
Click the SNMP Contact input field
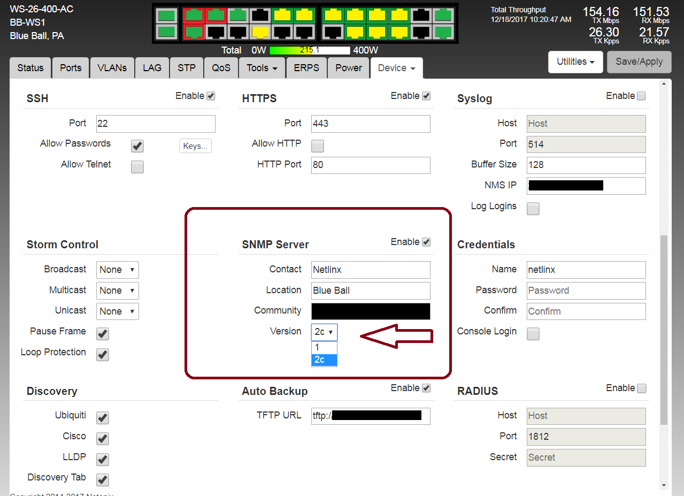tap(371, 270)
